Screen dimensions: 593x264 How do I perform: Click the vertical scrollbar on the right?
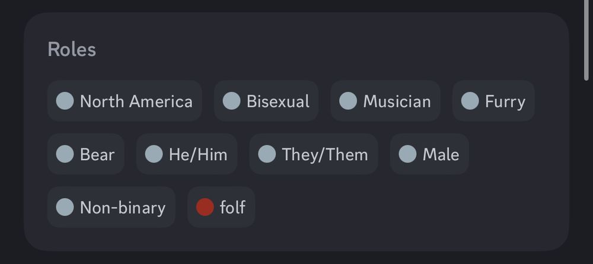(x=587, y=42)
